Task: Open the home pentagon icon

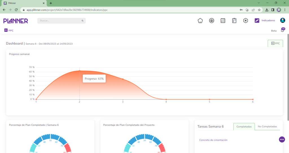Action: click(x=200, y=21)
